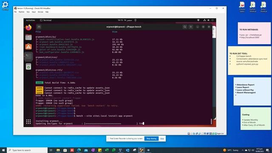Open the VirtualBox Help menu
Screen dimensions: 272x153
pyautogui.click(x=47, y=12)
